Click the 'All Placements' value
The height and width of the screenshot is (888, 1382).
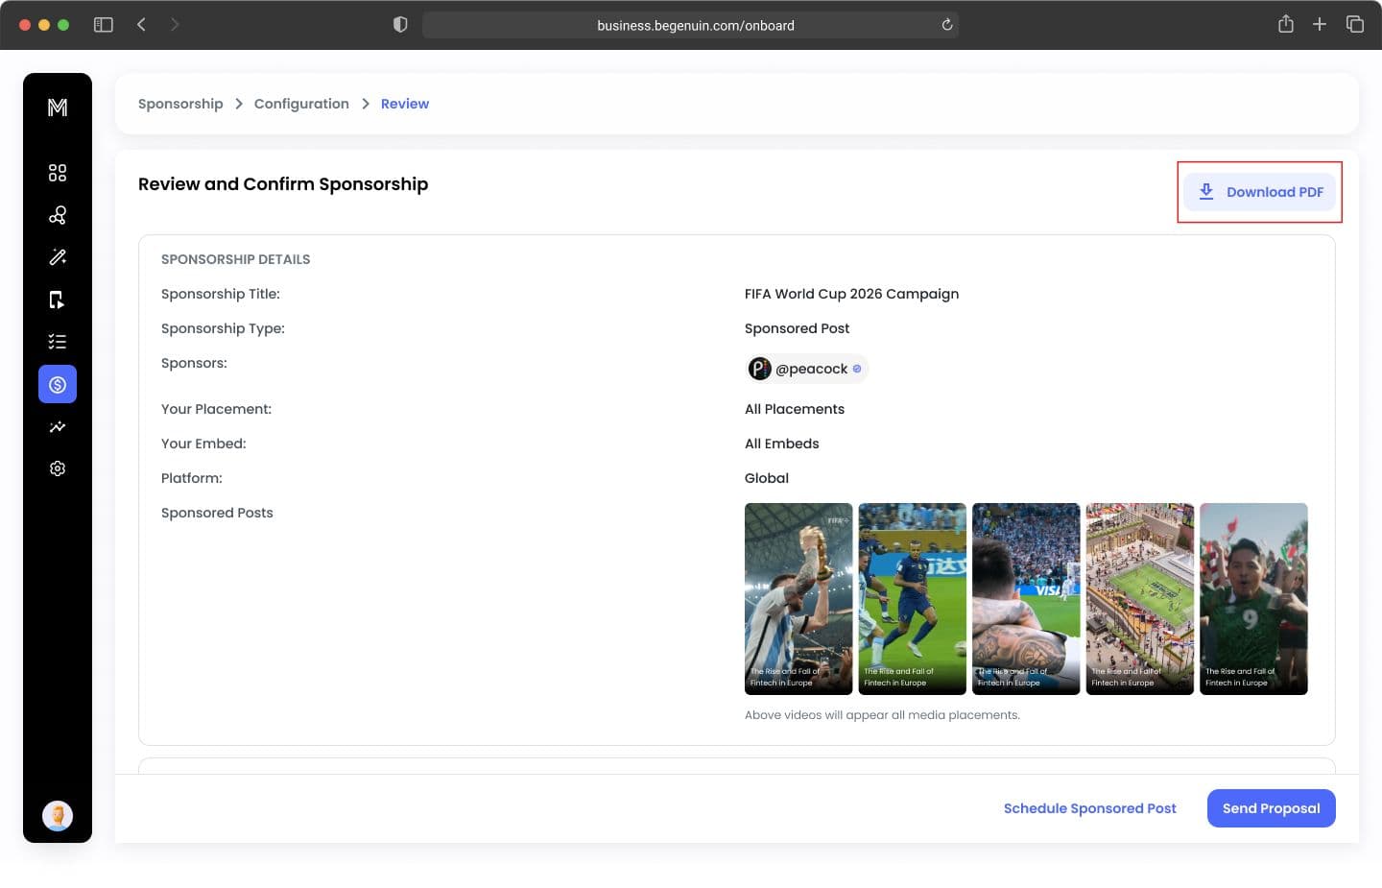[x=795, y=409]
